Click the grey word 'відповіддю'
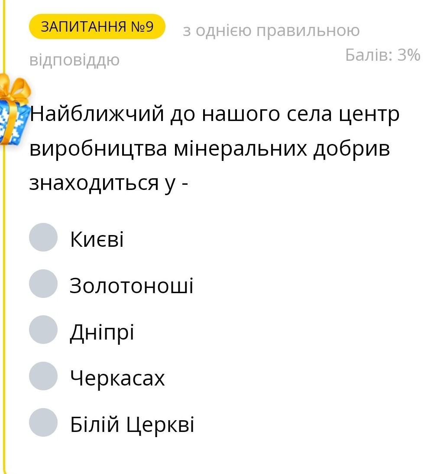The width and height of the screenshot is (434, 474). (74, 60)
